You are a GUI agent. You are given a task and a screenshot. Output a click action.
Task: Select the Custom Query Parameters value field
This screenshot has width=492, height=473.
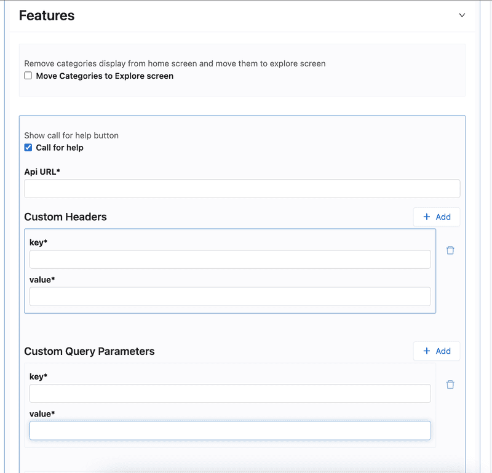[230, 431]
